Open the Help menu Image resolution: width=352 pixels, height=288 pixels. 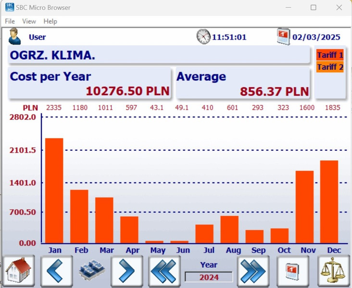[50, 21]
